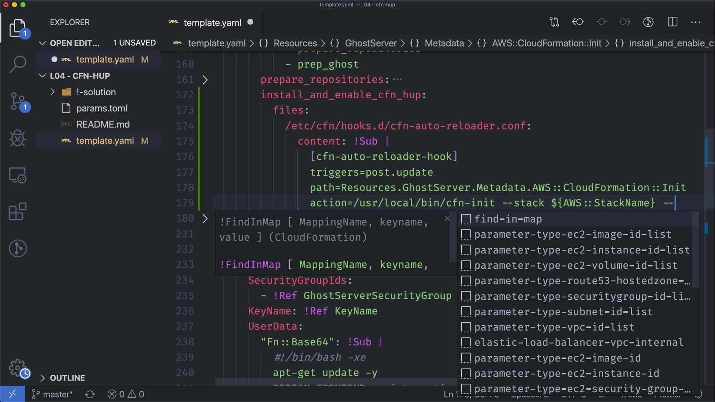
Task: Open Source Control view icon
Action: pyautogui.click(x=18, y=101)
